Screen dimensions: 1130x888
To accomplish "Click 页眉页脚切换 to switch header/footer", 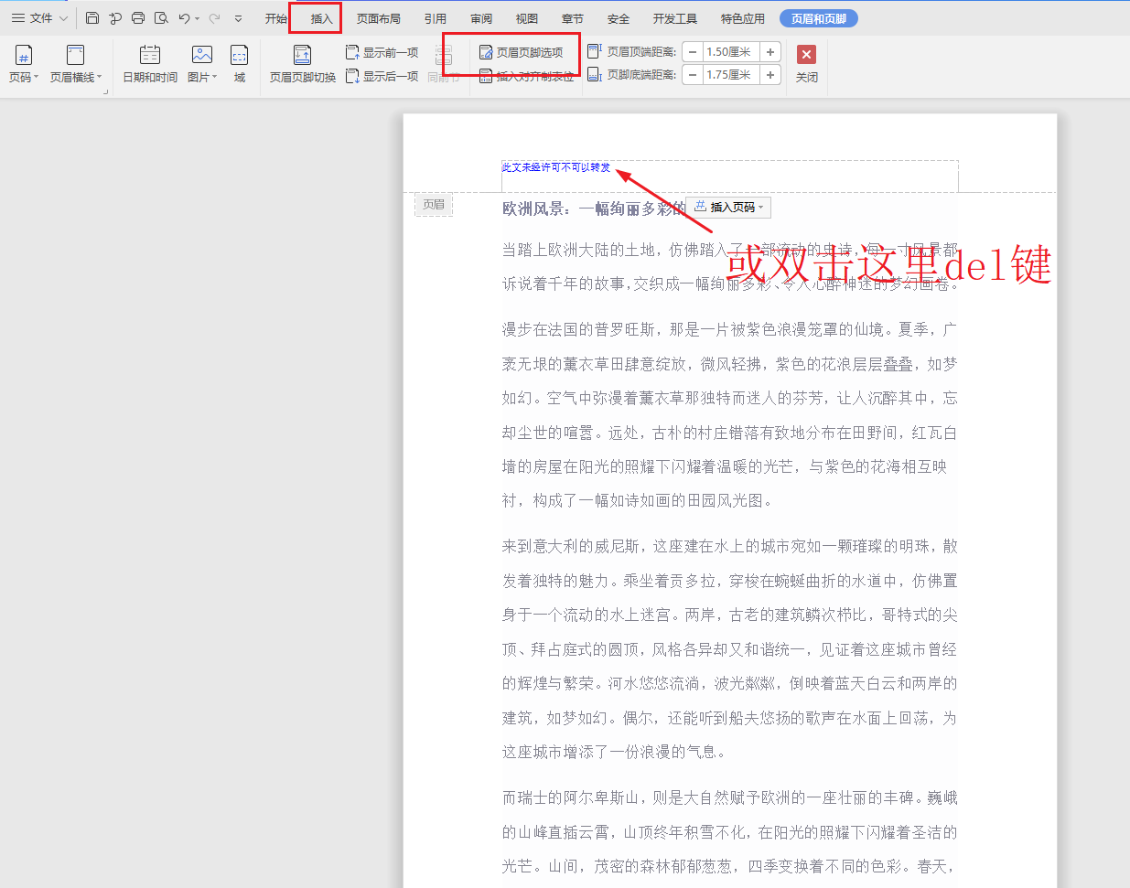I will pyautogui.click(x=302, y=64).
